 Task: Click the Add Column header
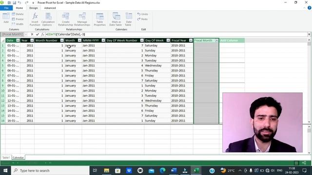click(x=232, y=40)
